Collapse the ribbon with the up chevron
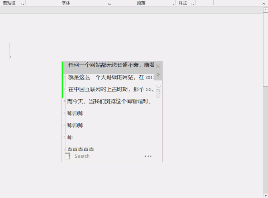The width and height of the screenshot is (268, 198). [263, 4]
